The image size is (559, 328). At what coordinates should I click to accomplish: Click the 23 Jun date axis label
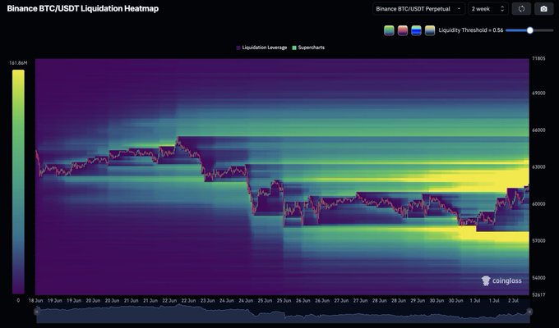click(x=207, y=301)
